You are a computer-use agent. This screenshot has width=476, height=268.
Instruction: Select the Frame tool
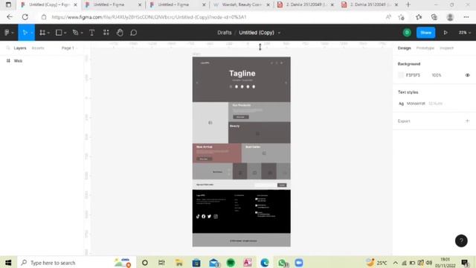coord(42,33)
